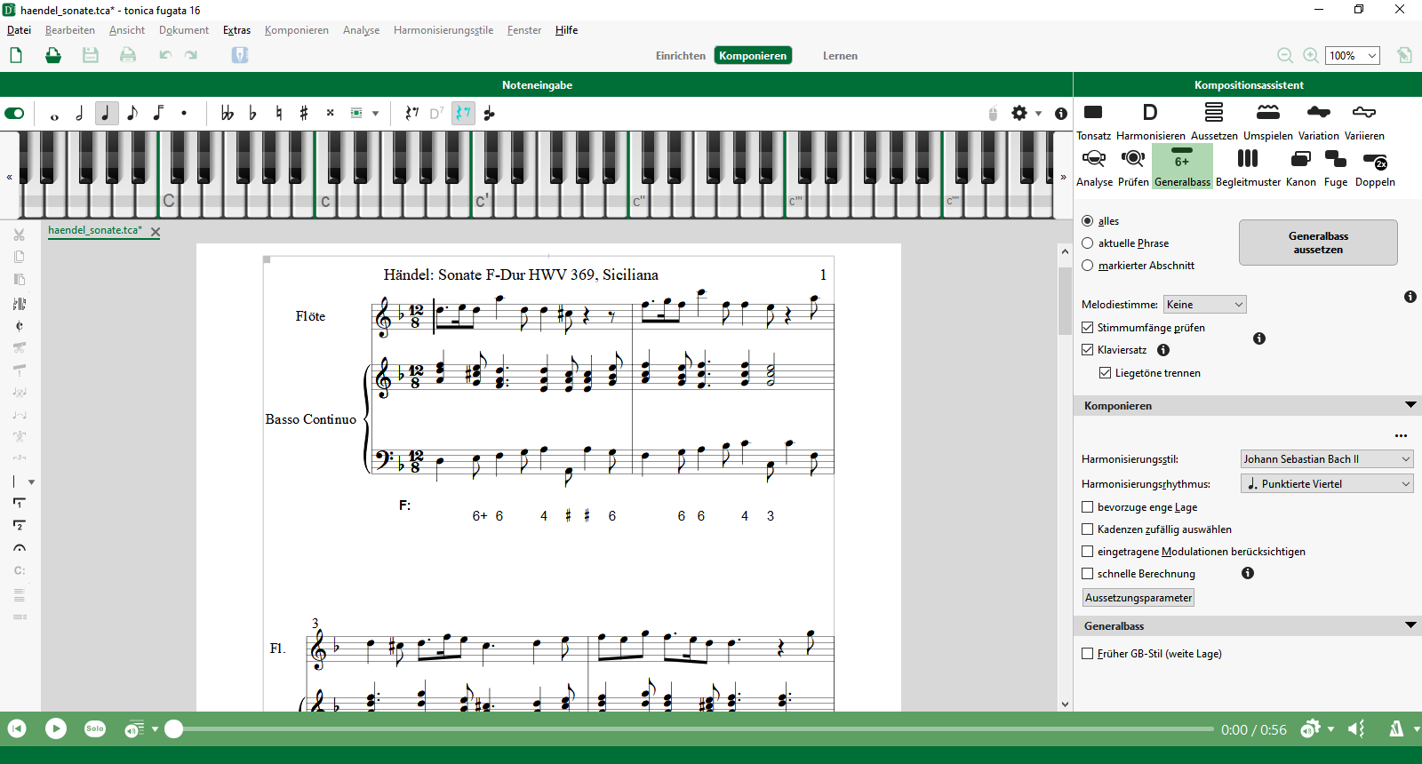Choose the Umspielen tool
The image size is (1422, 764).
(x=1268, y=122)
